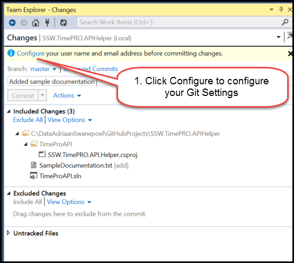
Task: Pop out the Changes page with arrow icon
Action: 290,36
